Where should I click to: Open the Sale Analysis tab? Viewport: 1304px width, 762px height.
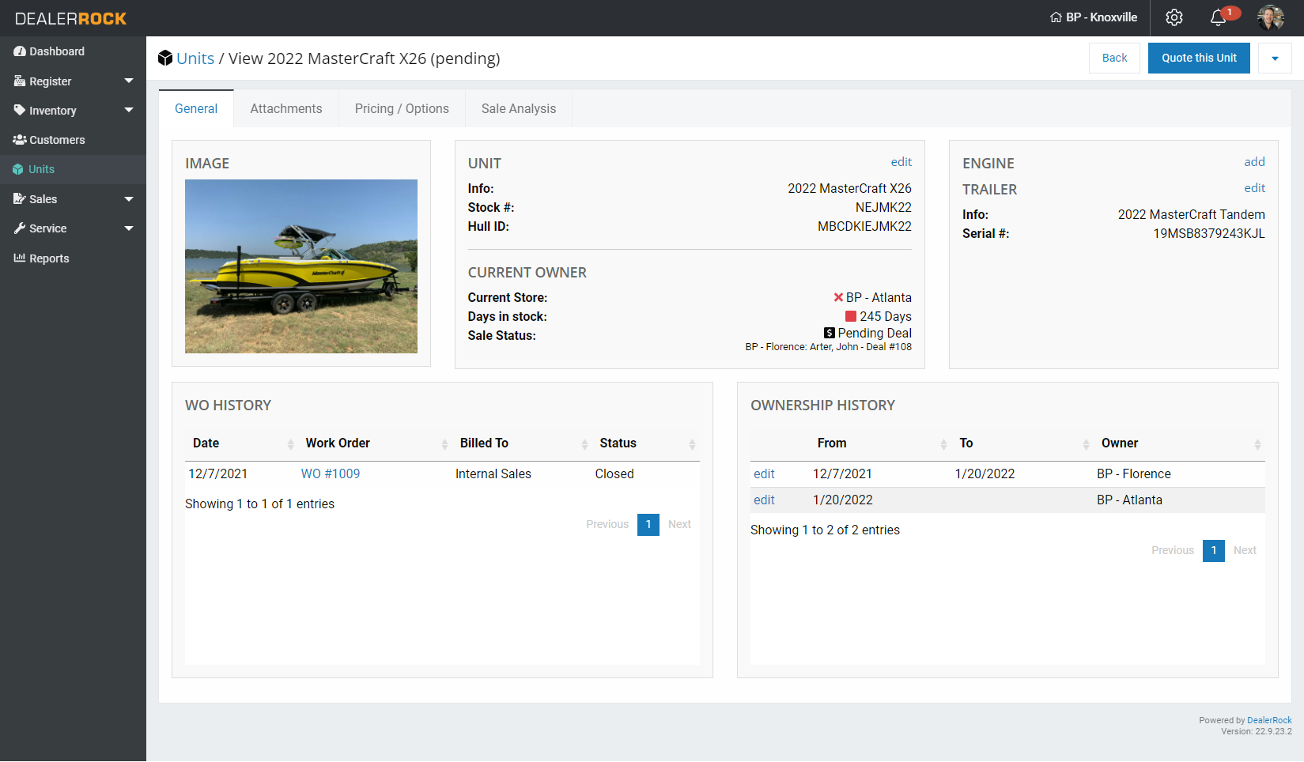(519, 108)
